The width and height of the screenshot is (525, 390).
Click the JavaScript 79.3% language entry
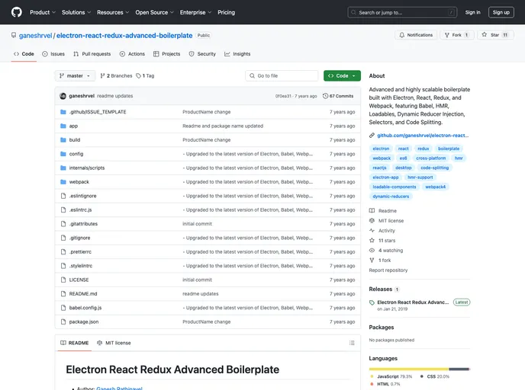[x=391, y=376]
